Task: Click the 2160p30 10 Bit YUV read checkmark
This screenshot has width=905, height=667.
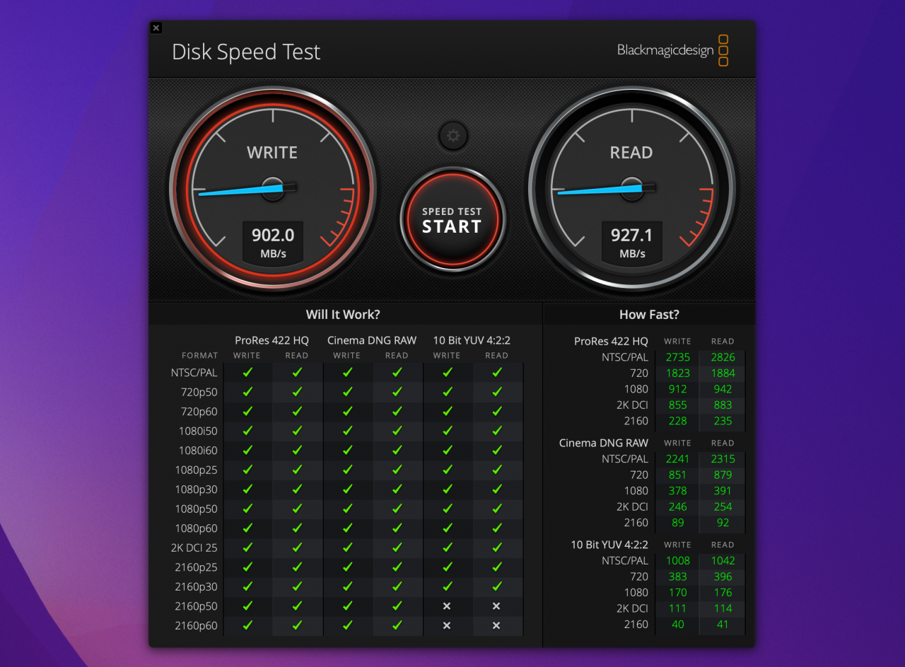Action: [497, 586]
